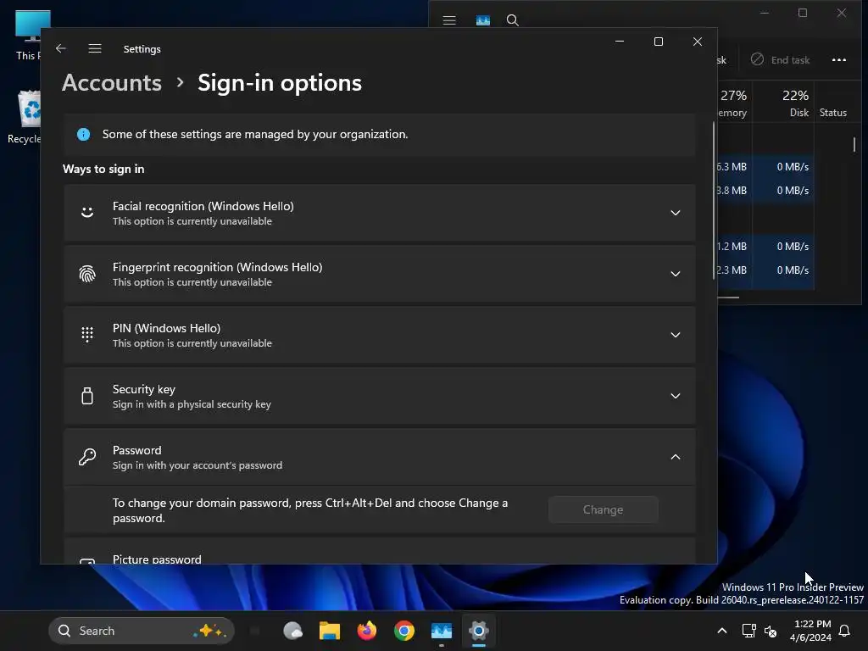Click the Security key usb icon
Image resolution: width=868 pixels, height=651 pixels.
point(87,396)
